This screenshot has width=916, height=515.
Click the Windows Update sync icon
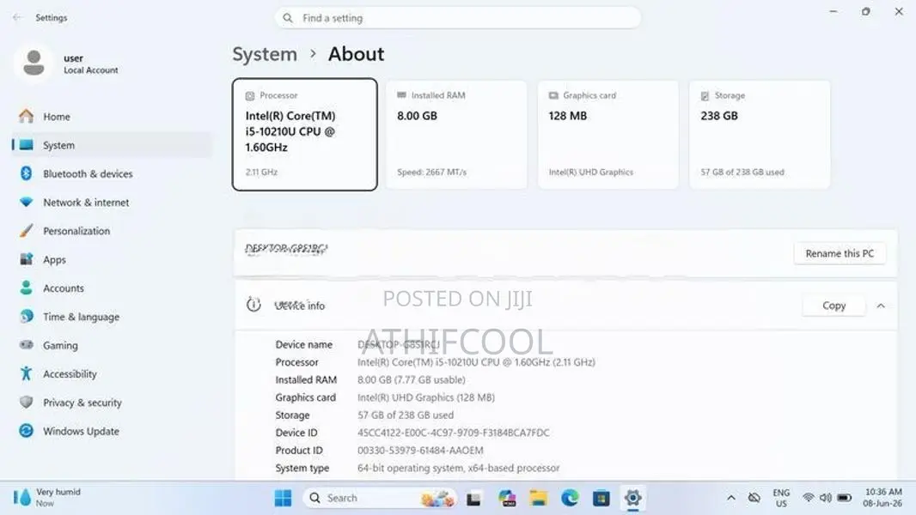[27, 430]
